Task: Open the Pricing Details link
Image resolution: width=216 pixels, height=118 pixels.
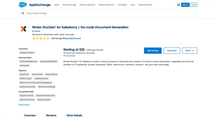Action: (69, 56)
